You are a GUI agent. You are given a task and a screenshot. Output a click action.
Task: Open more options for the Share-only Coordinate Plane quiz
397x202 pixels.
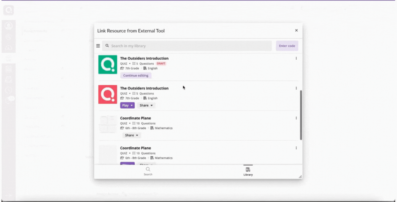pyautogui.click(x=296, y=118)
